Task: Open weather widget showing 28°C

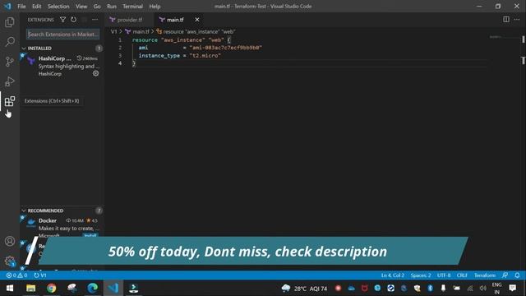Action: point(304,289)
